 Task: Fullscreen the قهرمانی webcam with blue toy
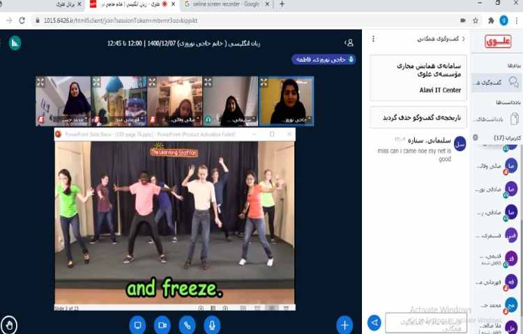pos(96,82)
